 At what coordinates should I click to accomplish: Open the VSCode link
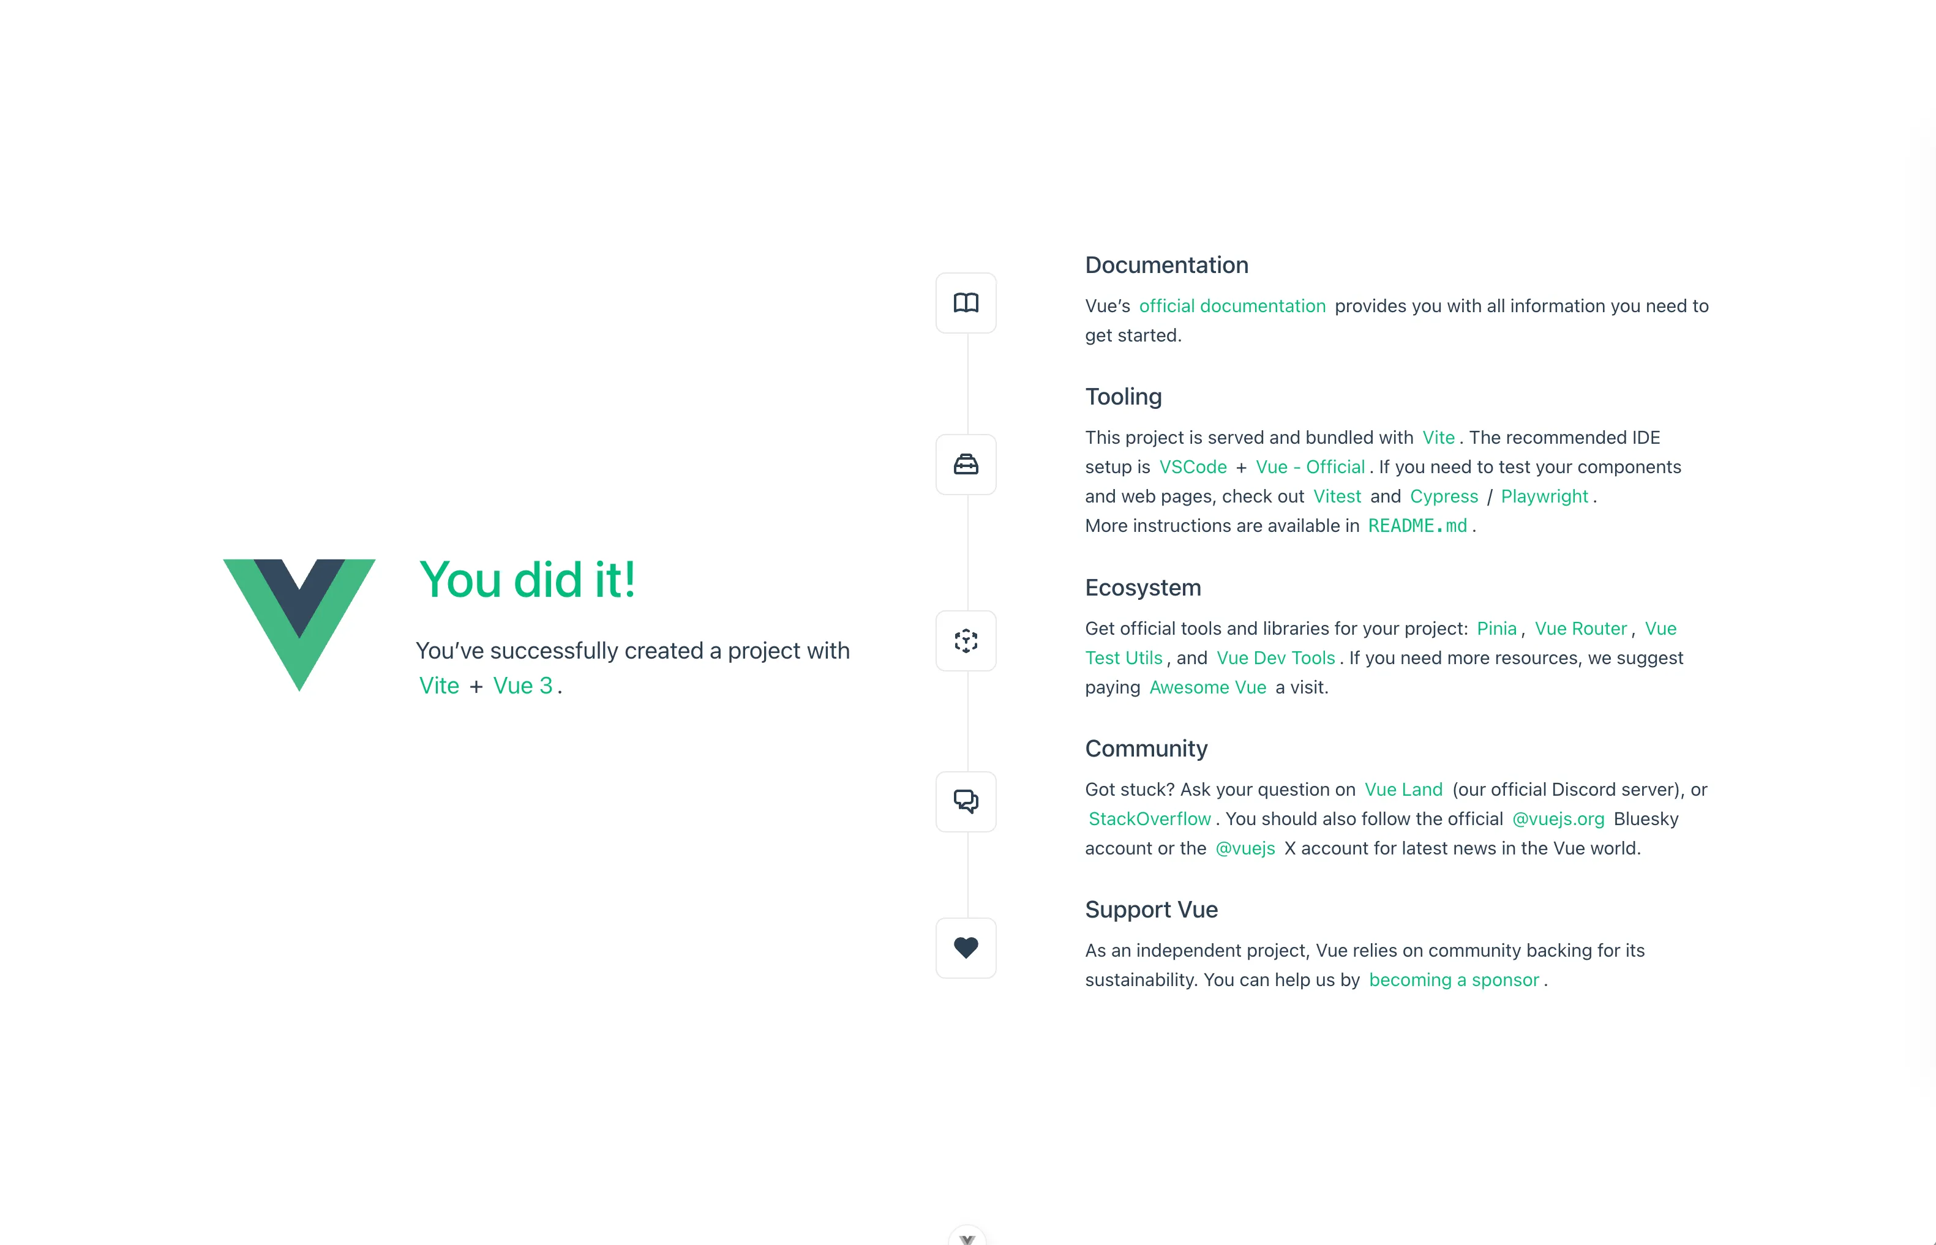tap(1193, 467)
